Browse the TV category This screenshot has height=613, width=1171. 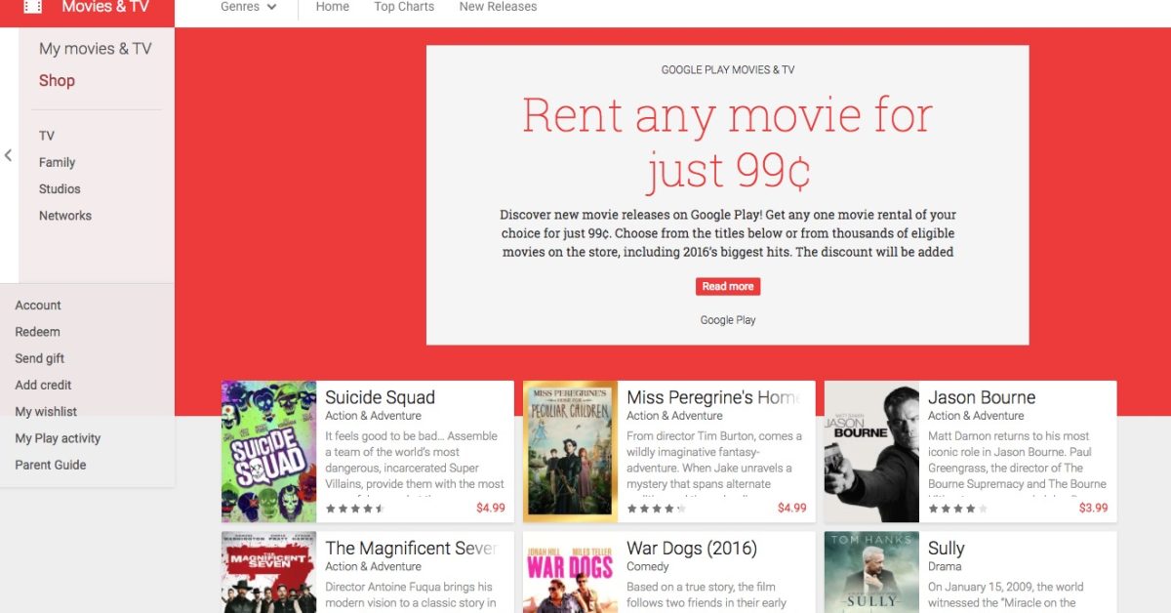(x=47, y=136)
